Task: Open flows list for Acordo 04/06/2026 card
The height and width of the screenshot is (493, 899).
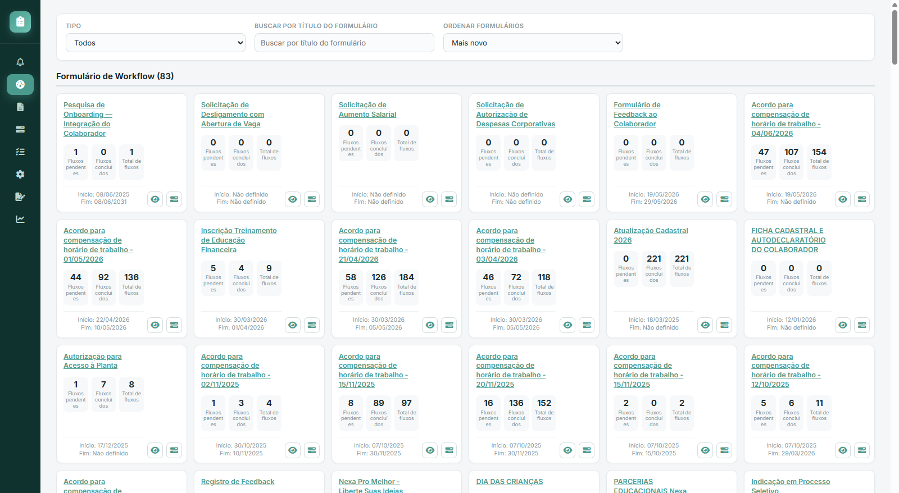Action: [862, 199]
